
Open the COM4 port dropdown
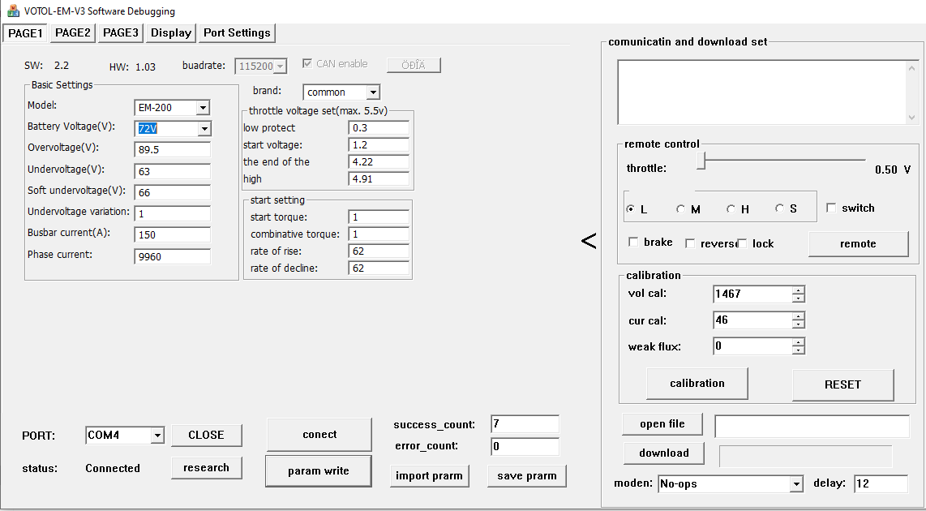click(156, 436)
